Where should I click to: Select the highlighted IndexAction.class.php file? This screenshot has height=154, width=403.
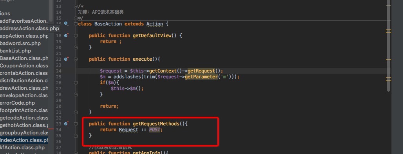pyautogui.click(x=24, y=140)
